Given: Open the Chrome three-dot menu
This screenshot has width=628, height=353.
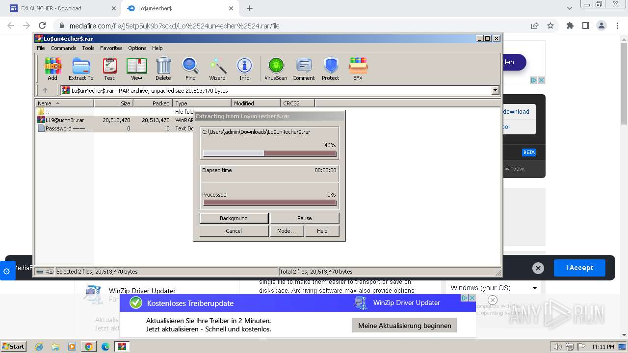Looking at the screenshot, I should pyautogui.click(x=617, y=25).
